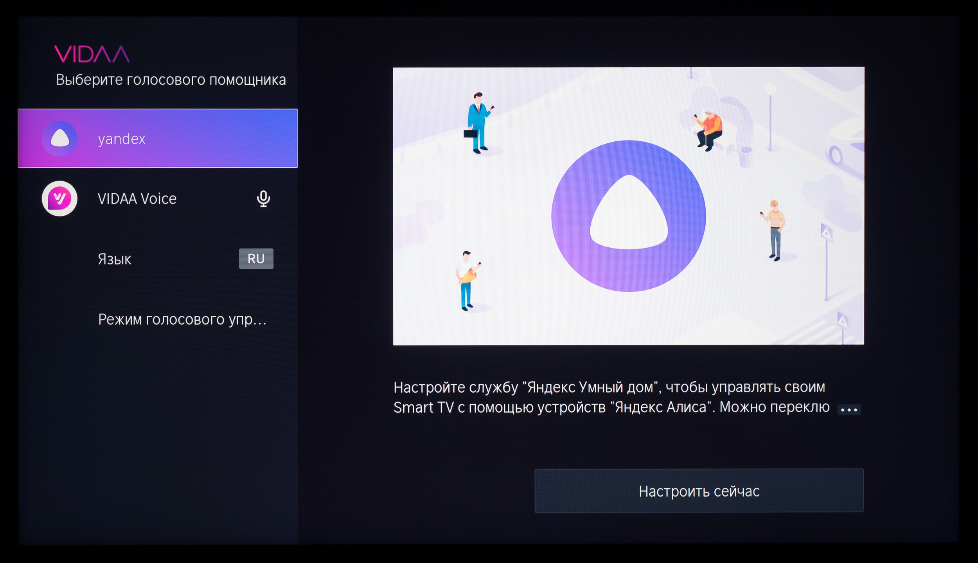The height and width of the screenshot is (563, 978).
Task: Click the Настроить сейчас button
Action: (699, 491)
